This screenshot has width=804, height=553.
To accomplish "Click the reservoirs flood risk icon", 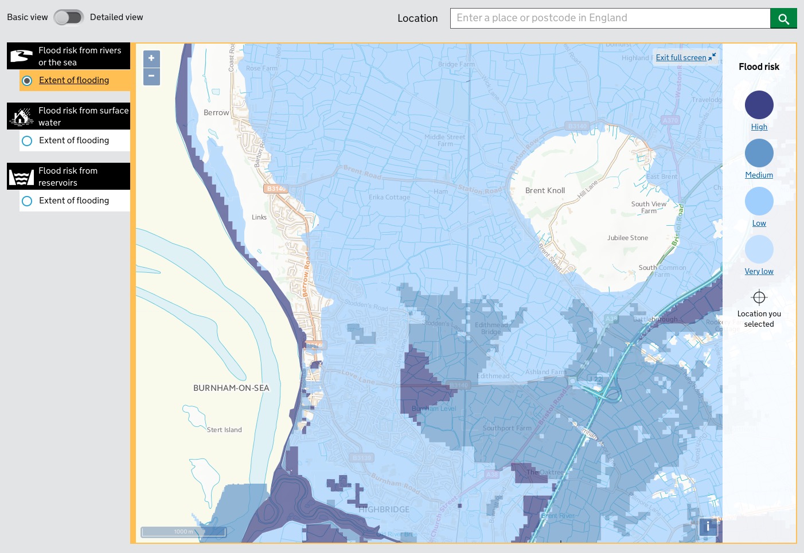I will pyautogui.click(x=21, y=177).
